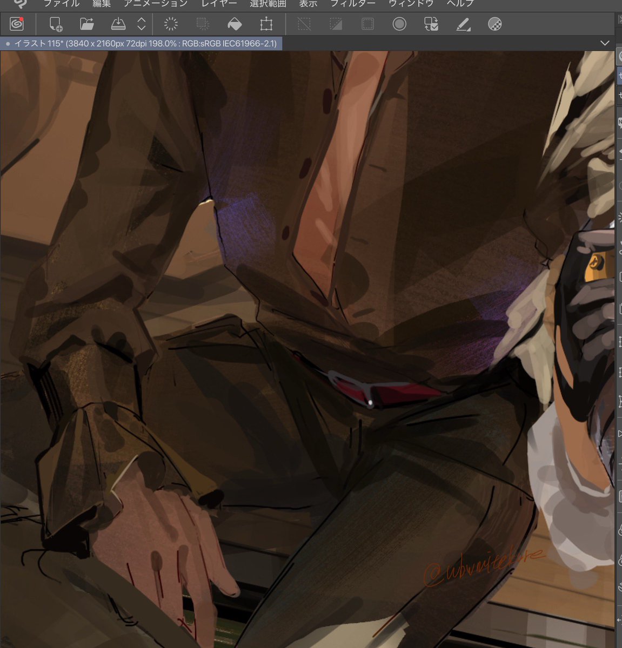Image resolution: width=622 pixels, height=648 pixels.
Task: Click the Clear Outside Selection icon
Action: [203, 24]
